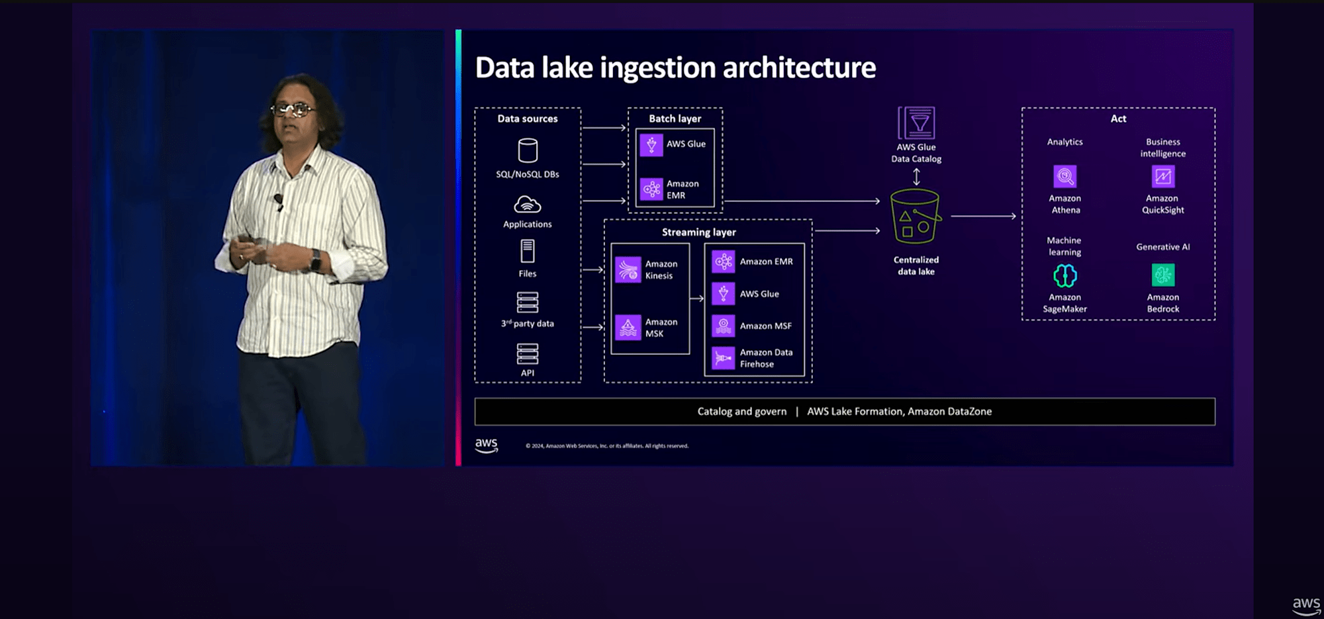Viewport: 1324px width, 619px height.
Task: Click the Generative AI label
Action: pyautogui.click(x=1163, y=247)
